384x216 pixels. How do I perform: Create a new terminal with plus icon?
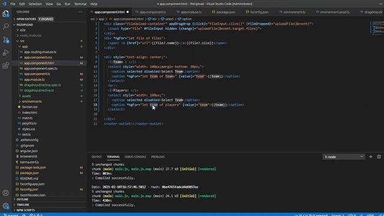(371, 157)
